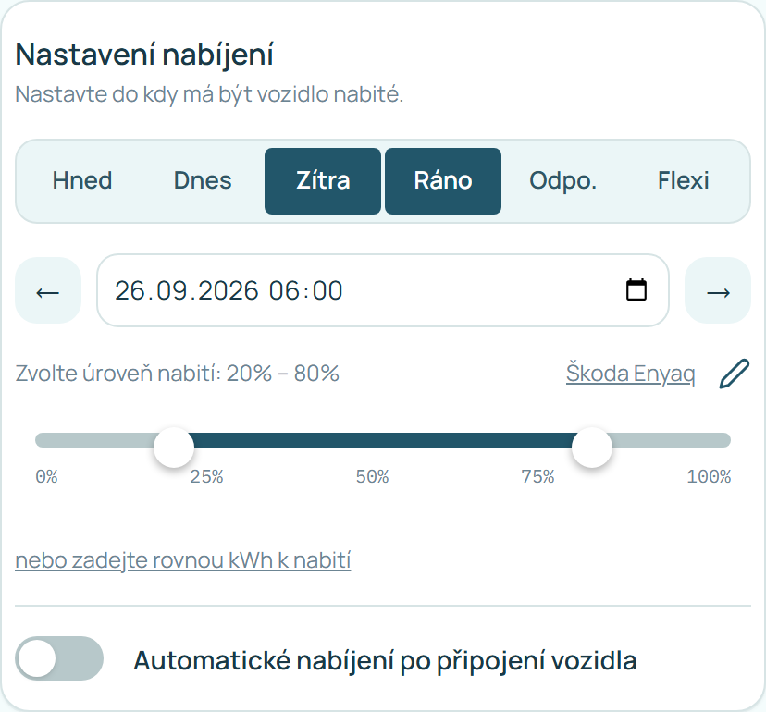Click the left arrow to go back
This screenshot has height=712, width=766.
tap(48, 290)
